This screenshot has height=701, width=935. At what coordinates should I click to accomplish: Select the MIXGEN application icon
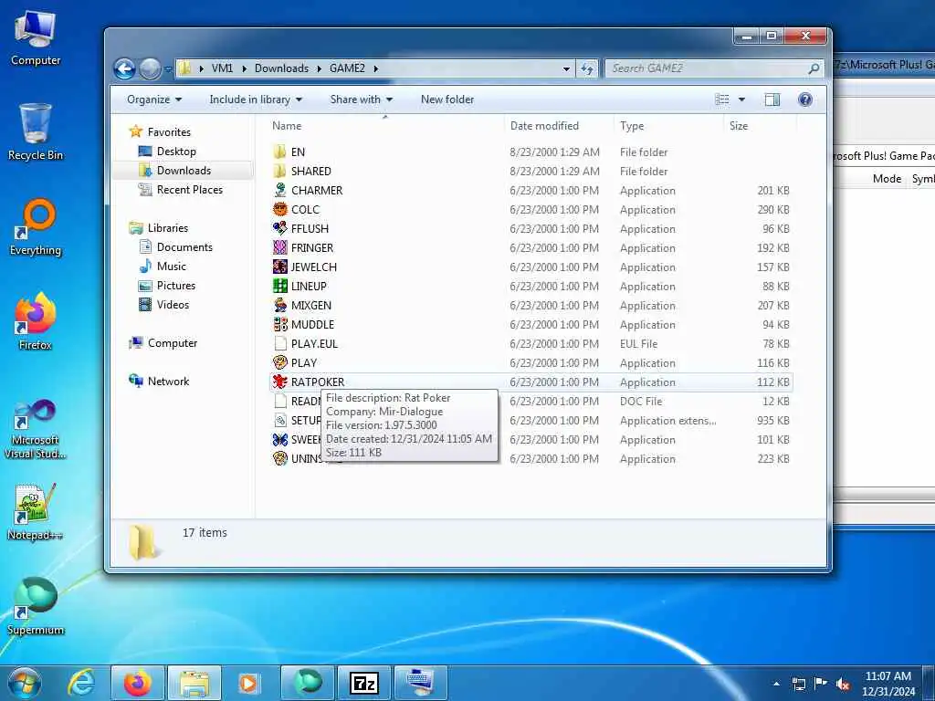279,305
